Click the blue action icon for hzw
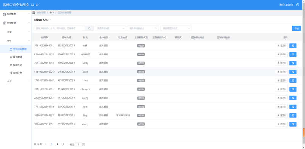Viewport: 305px width, 149px height. (293, 107)
